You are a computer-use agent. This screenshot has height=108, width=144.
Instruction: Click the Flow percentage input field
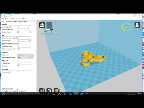[24, 66]
